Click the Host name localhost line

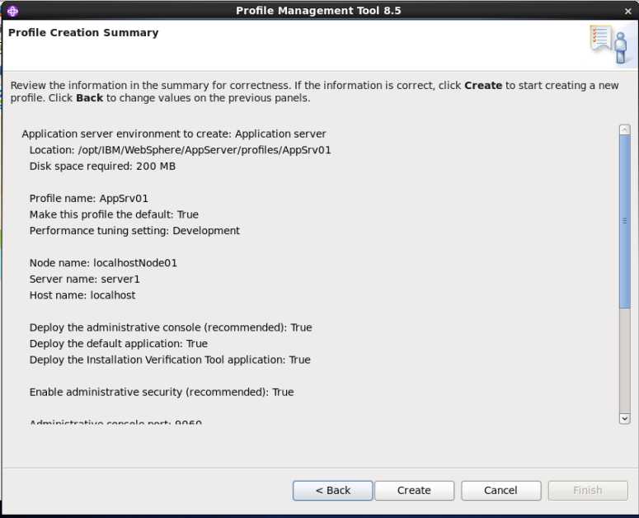[x=82, y=295]
